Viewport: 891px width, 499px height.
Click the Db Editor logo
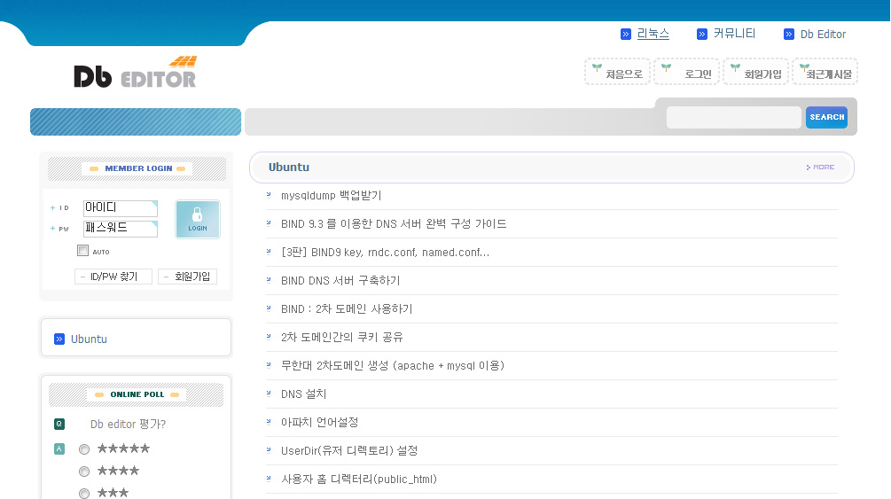point(135,74)
